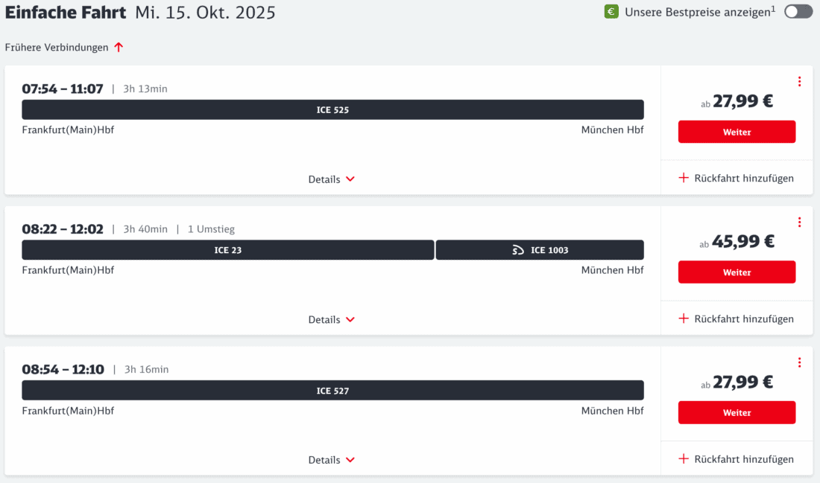The width and height of the screenshot is (820, 483).
Task: Open three-dot menu for 07:54 connection
Action: [799, 82]
